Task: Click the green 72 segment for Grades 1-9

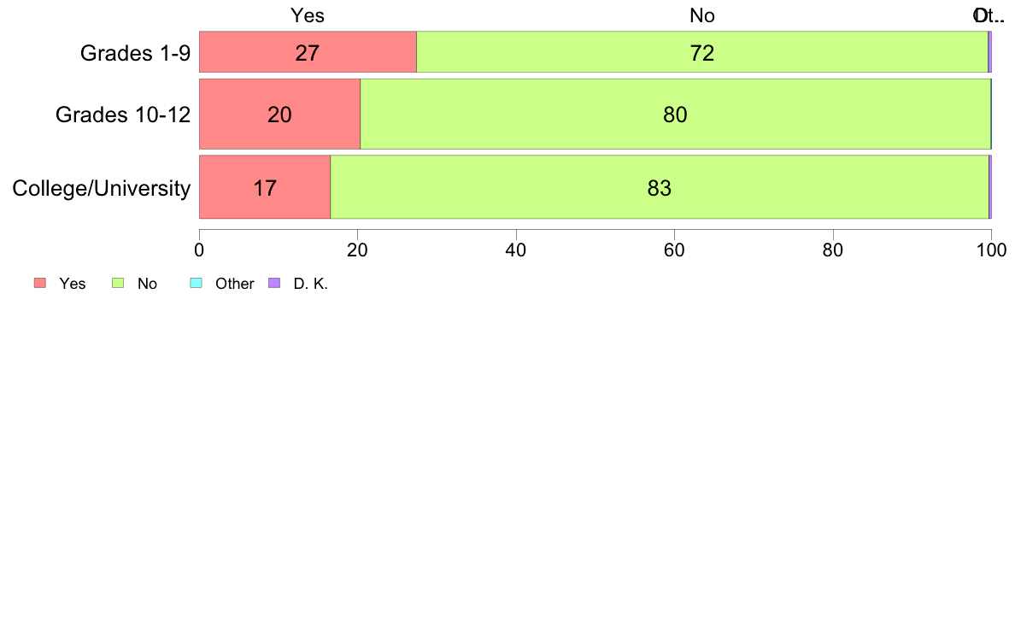Action: click(x=702, y=52)
